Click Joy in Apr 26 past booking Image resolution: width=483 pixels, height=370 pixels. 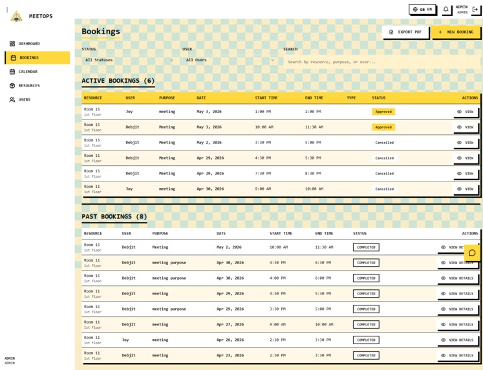(125, 340)
